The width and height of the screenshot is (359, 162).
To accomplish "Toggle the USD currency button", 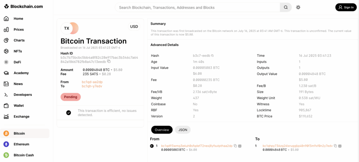I will (x=134, y=26).
